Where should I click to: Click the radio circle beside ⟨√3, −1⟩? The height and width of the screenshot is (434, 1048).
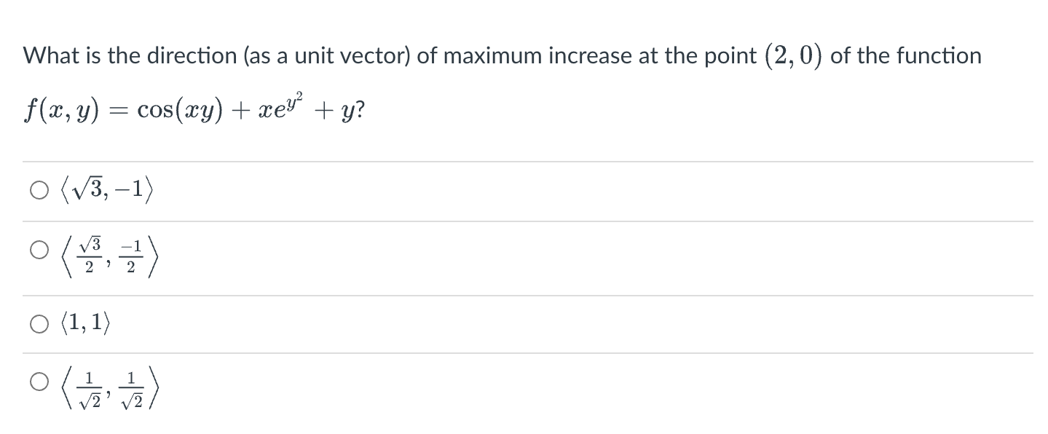click(x=39, y=191)
